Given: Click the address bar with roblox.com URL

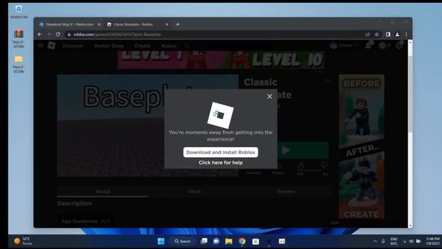Looking at the screenshot, I should (x=214, y=35).
